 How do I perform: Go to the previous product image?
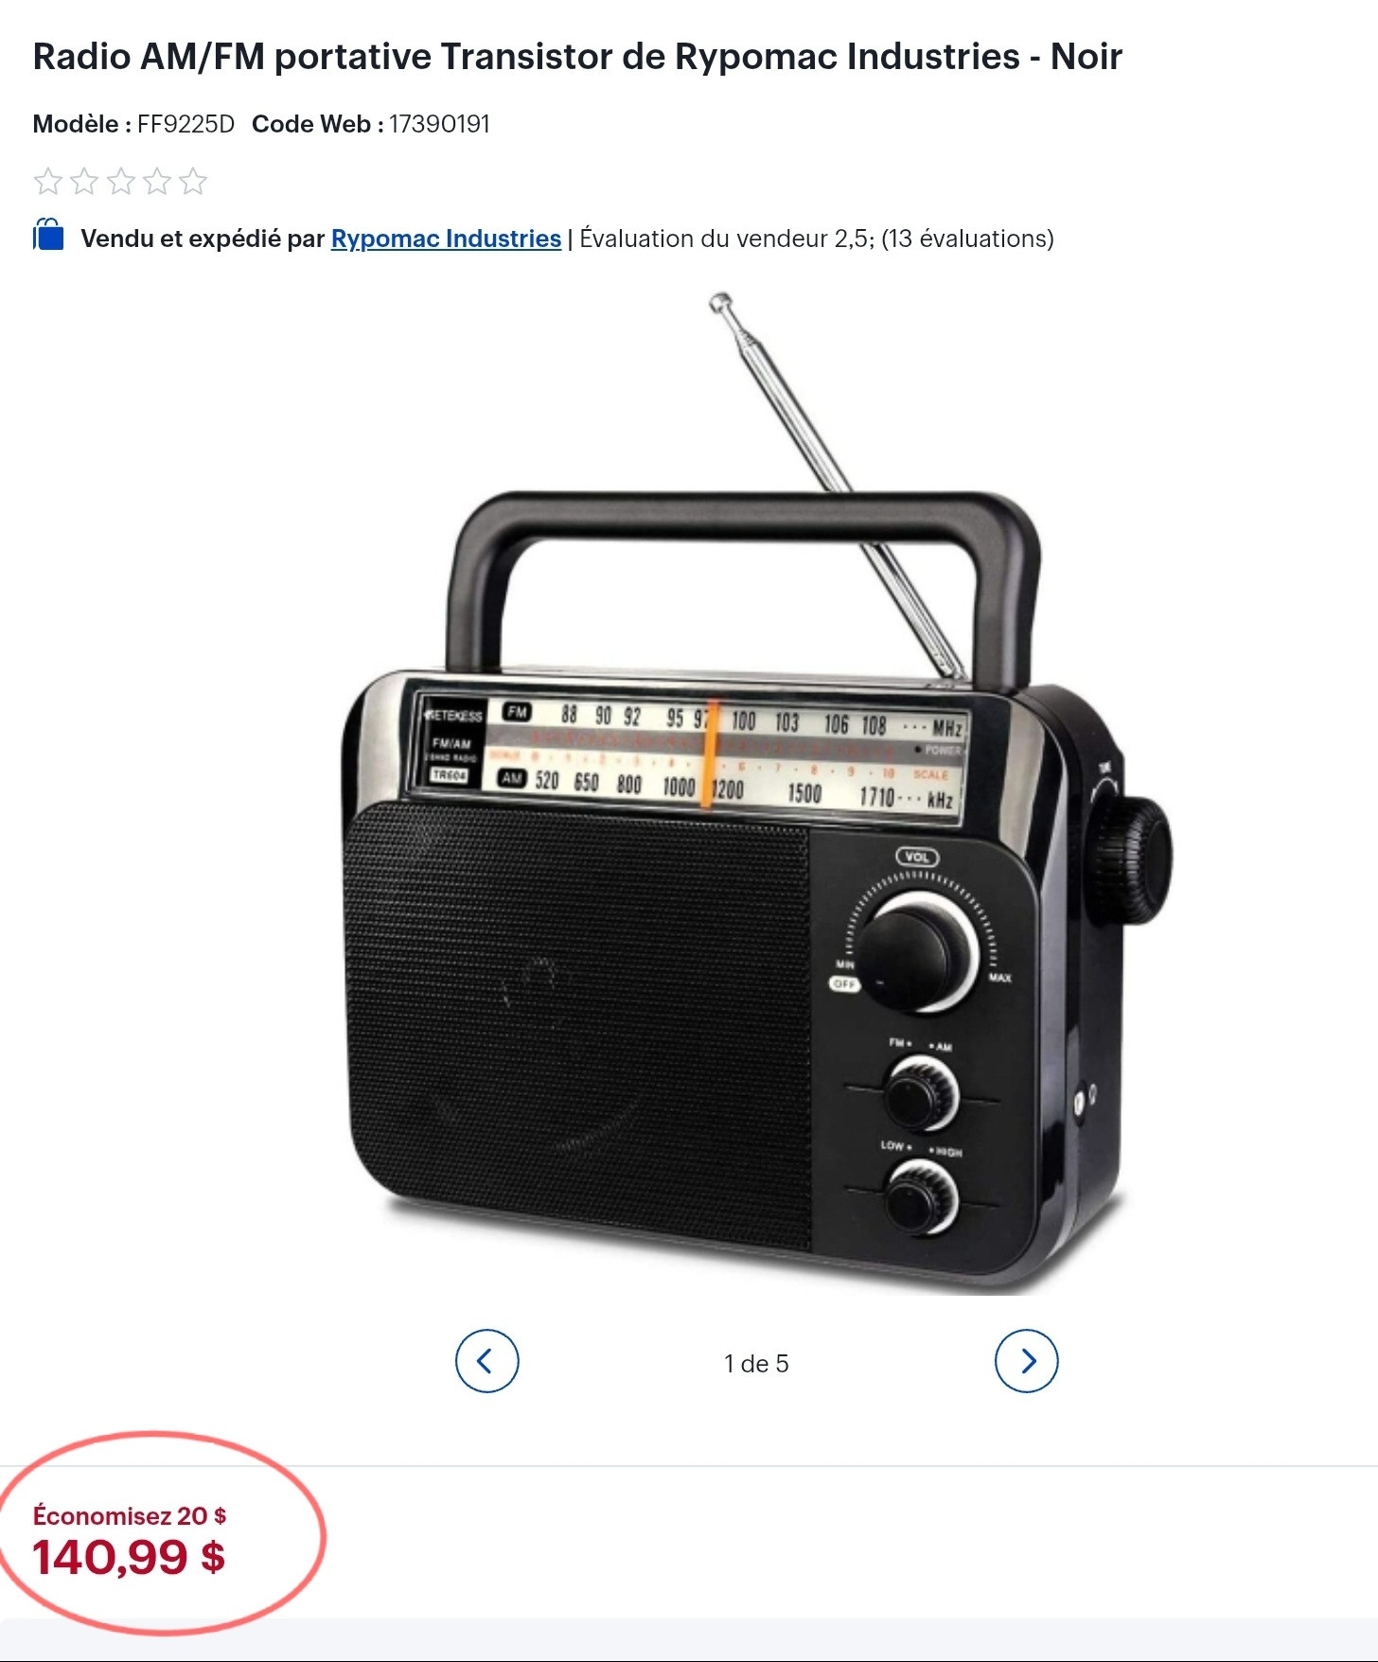pos(486,1361)
